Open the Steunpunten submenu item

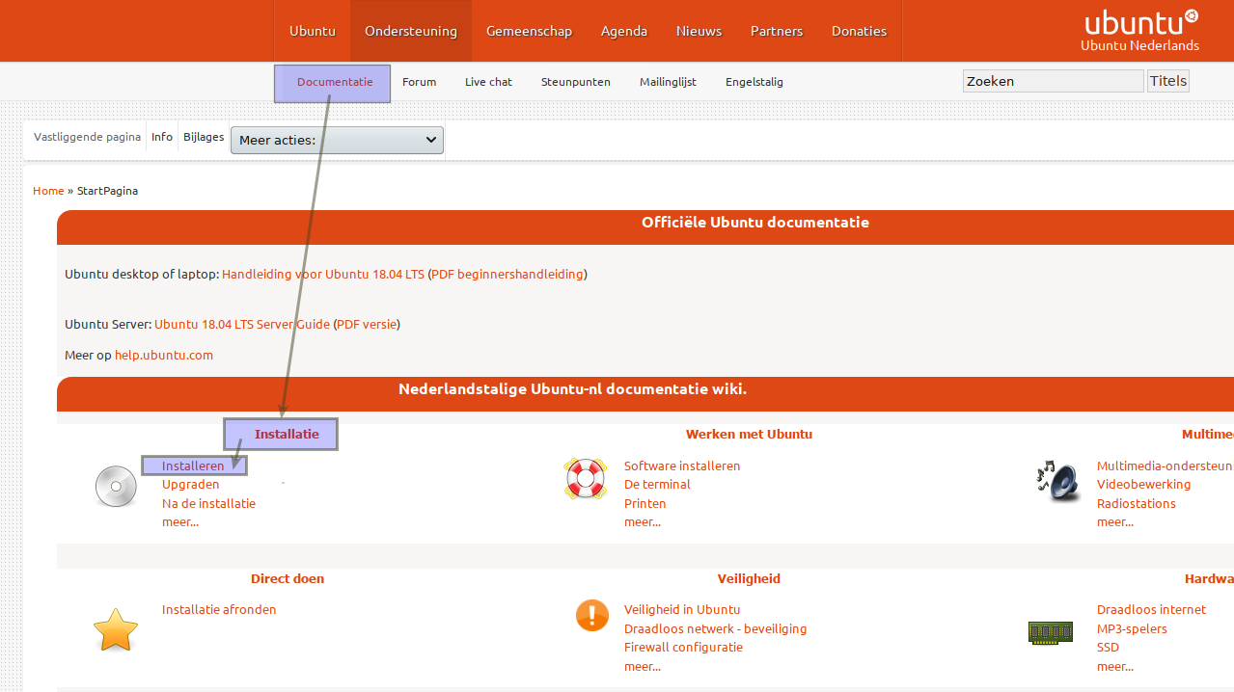tap(575, 82)
